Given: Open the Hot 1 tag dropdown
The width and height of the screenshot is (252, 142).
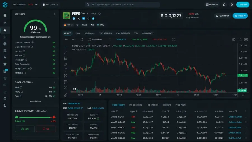Looking at the screenshot, I should [x=69, y=25].
